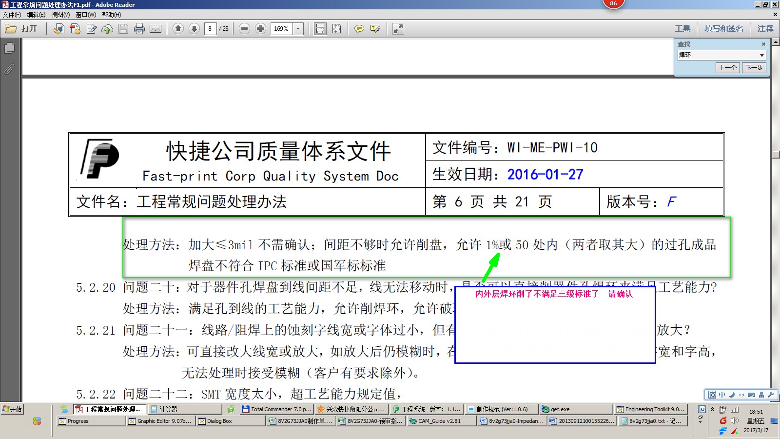
Task: Click the Print icon
Action: 139,29
